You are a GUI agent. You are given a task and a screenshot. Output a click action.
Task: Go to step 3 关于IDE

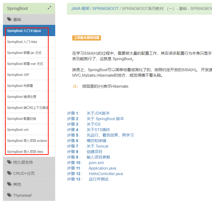pyautogui.click(x=94, y=124)
